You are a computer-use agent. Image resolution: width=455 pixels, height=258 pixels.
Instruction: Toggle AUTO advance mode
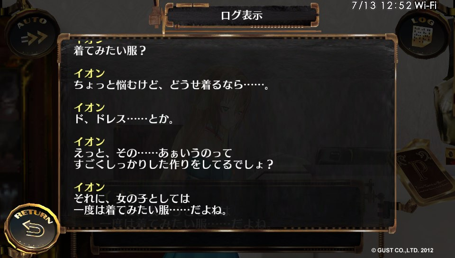click(x=32, y=33)
